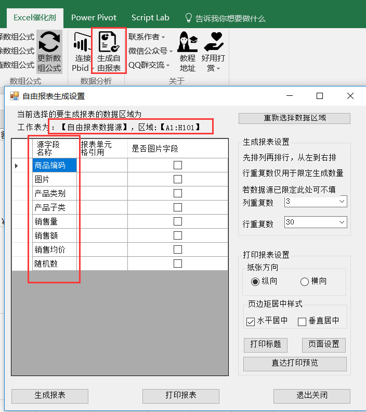Click the 好用打赏 heart icon
Screen dimensions: 366x412
[214, 42]
